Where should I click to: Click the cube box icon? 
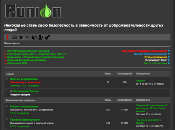click(34, 37)
